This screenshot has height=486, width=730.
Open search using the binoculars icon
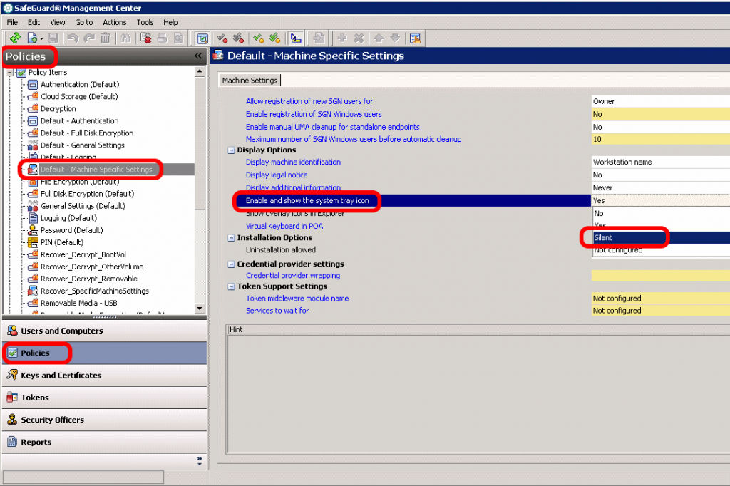point(125,38)
